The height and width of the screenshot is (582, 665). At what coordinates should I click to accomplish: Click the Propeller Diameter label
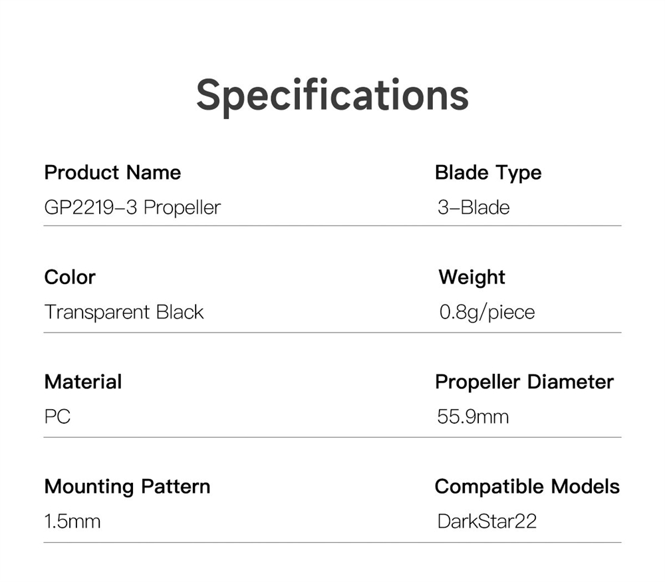524,382
